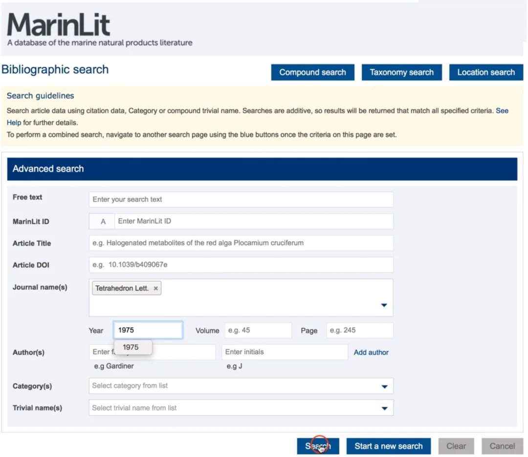This screenshot has width=528, height=457.
Task: Select the e.g Gardiner hint text
Action: coord(114,366)
